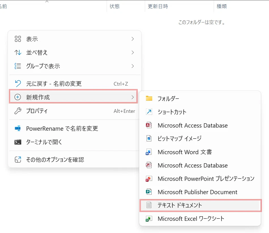Click the 並べ替え sort arrows icon

point(18,52)
